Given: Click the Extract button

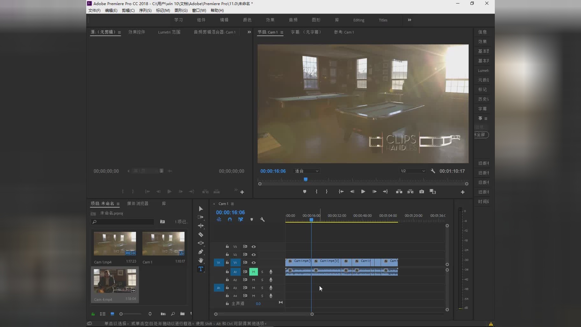Looking at the screenshot, I should (x=410, y=192).
